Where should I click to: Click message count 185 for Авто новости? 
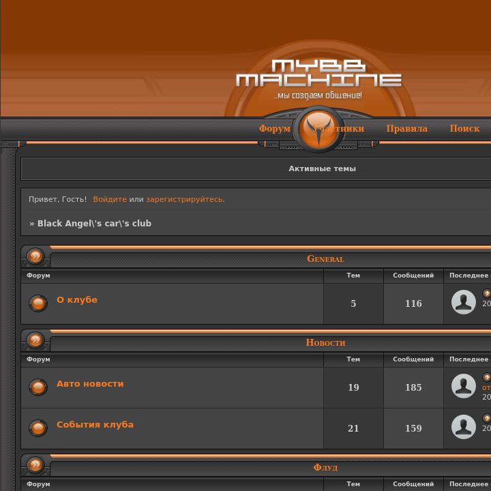pyautogui.click(x=413, y=387)
